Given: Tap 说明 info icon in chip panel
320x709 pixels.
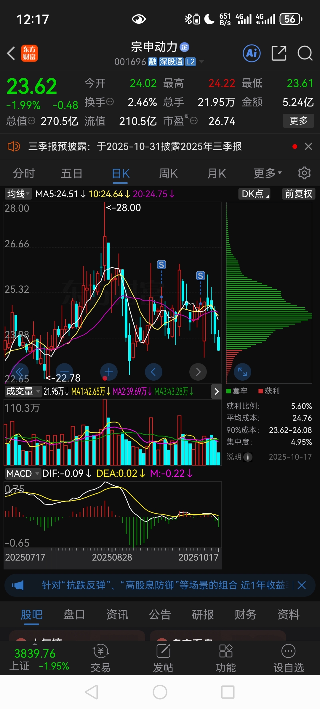Looking at the screenshot, I should (x=248, y=457).
